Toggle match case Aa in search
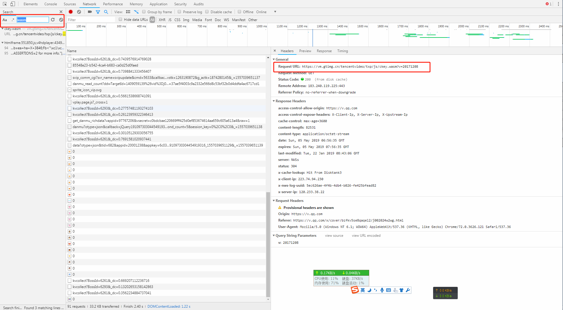 click(5, 20)
